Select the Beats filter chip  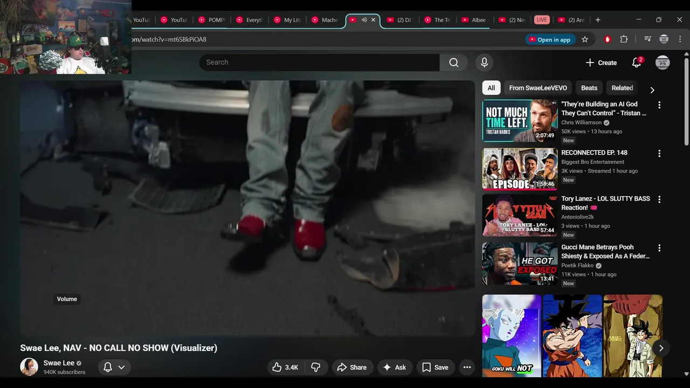(589, 88)
